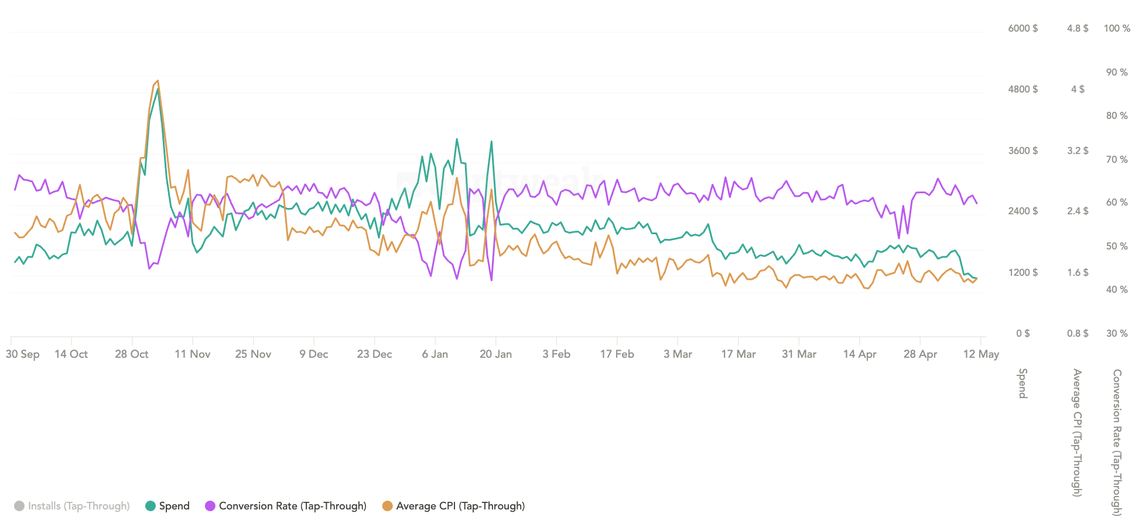Viewport: 1142px width, 527px height.
Task: Click the 14 Apr date label
Action: click(860, 354)
